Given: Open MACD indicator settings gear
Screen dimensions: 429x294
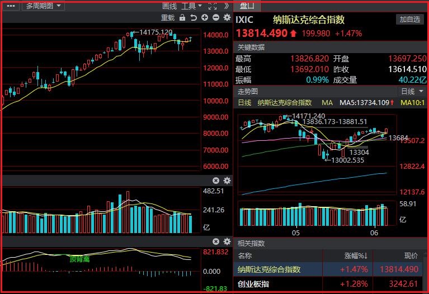Looking at the screenshot, I should (227, 241).
